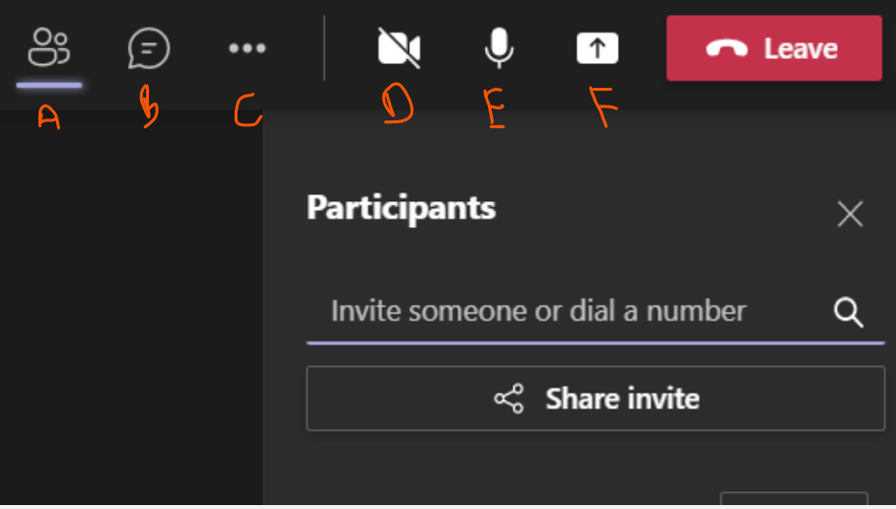Open the Participants people icon

49,47
